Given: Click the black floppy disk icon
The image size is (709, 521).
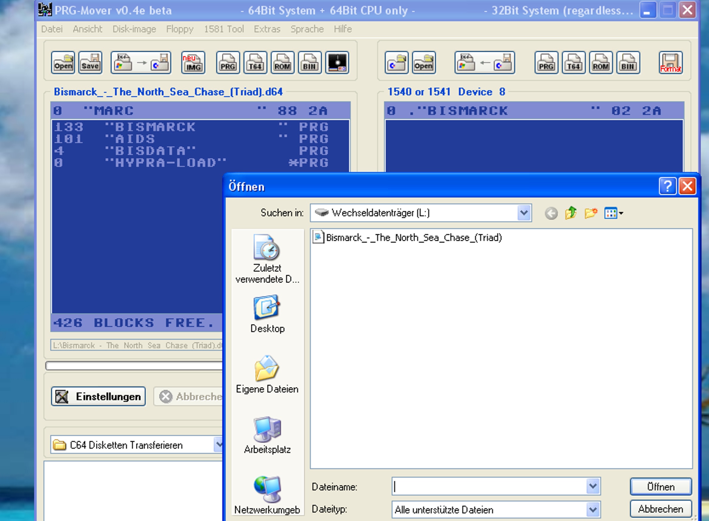Looking at the screenshot, I should 337,62.
